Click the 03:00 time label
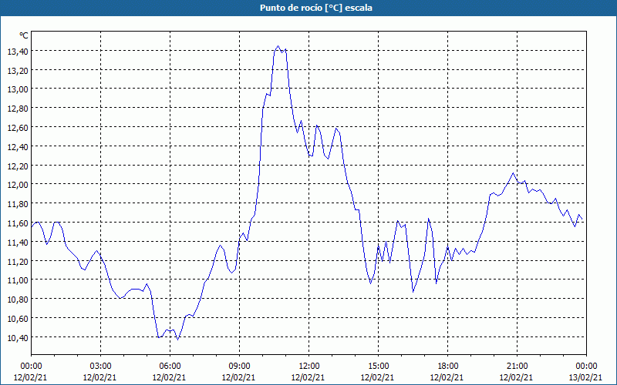 click(100, 367)
